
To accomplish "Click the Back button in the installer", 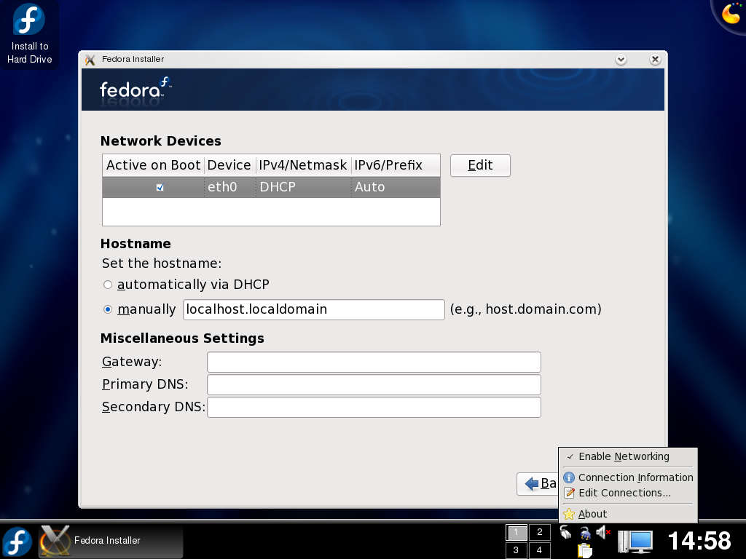I will pyautogui.click(x=538, y=484).
